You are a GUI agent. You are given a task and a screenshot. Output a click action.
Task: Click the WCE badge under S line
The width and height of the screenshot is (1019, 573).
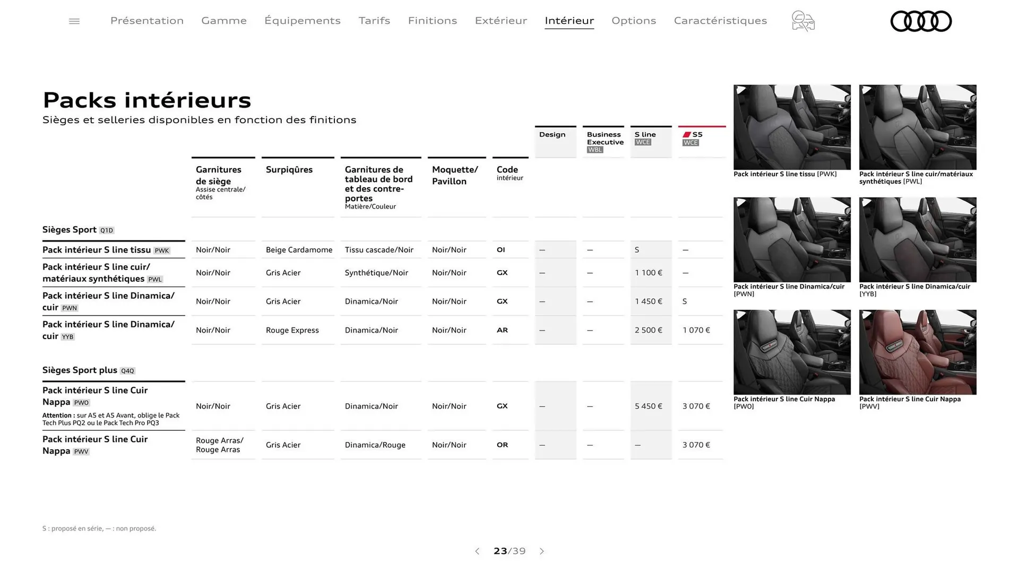pos(643,142)
